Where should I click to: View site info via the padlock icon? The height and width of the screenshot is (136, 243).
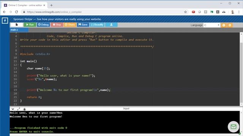click(x=24, y=12)
